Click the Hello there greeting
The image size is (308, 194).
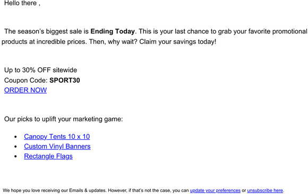coord(22,3)
